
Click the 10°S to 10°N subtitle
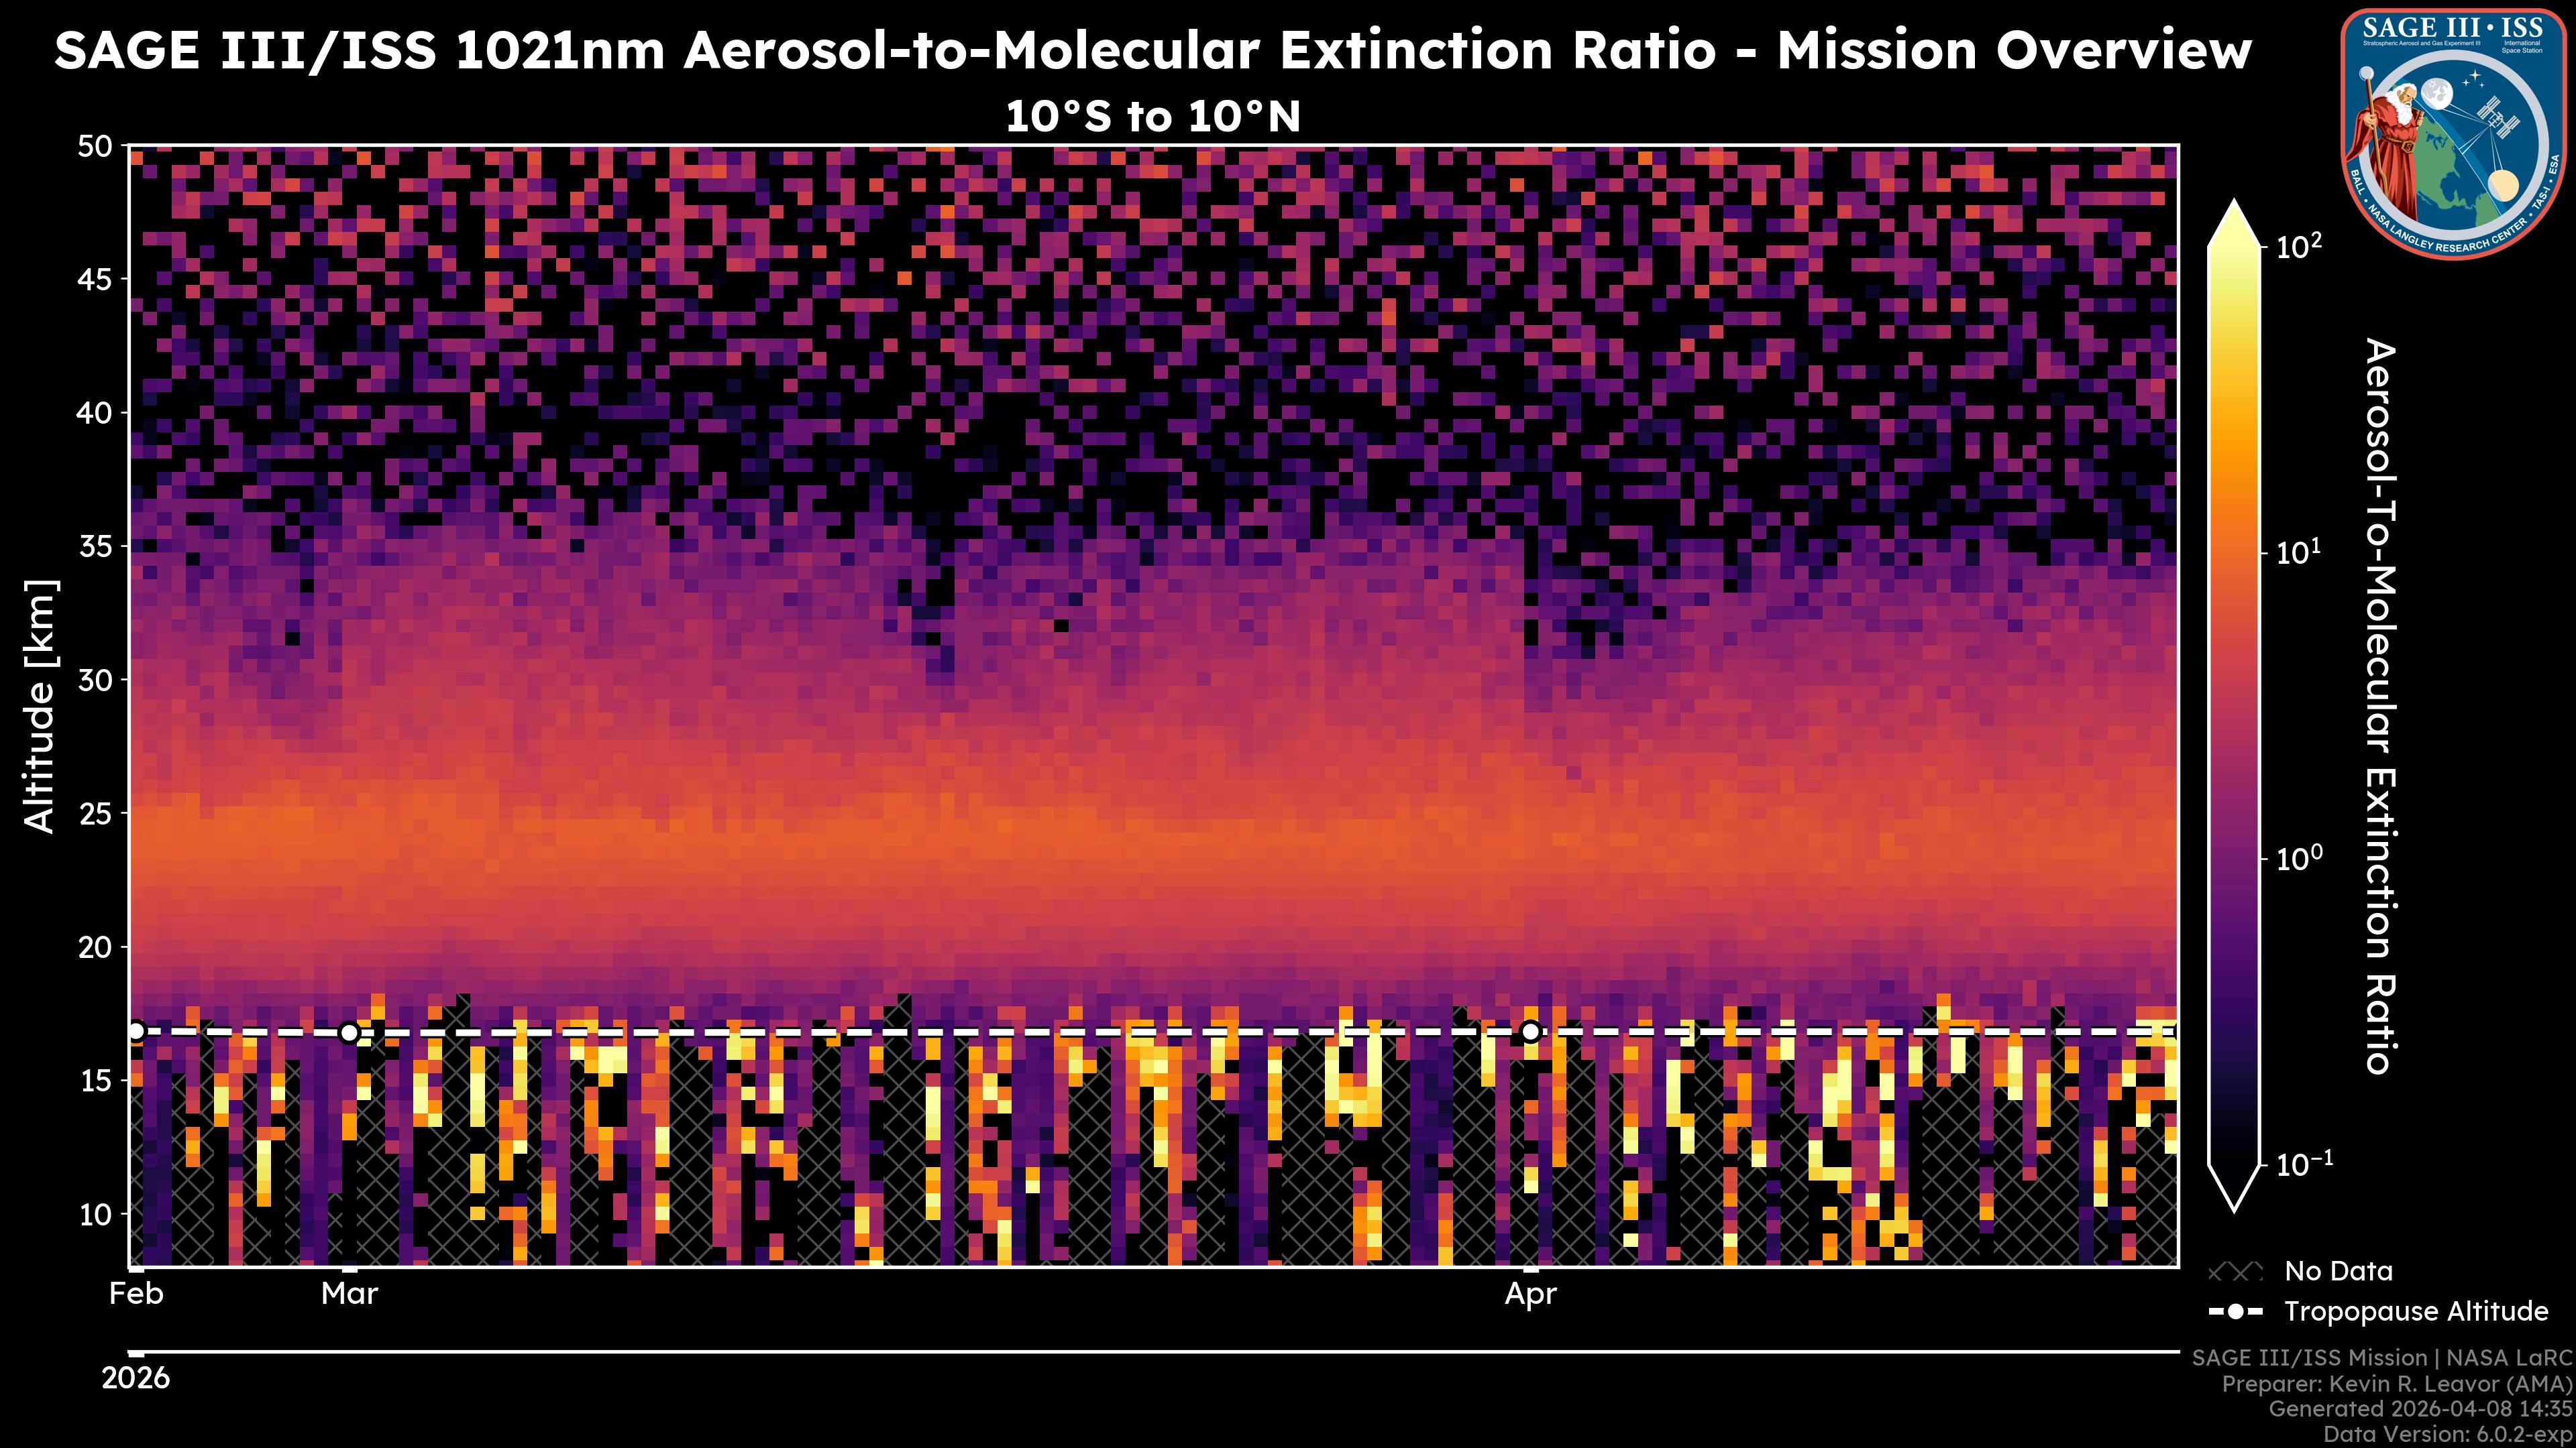[1152, 117]
